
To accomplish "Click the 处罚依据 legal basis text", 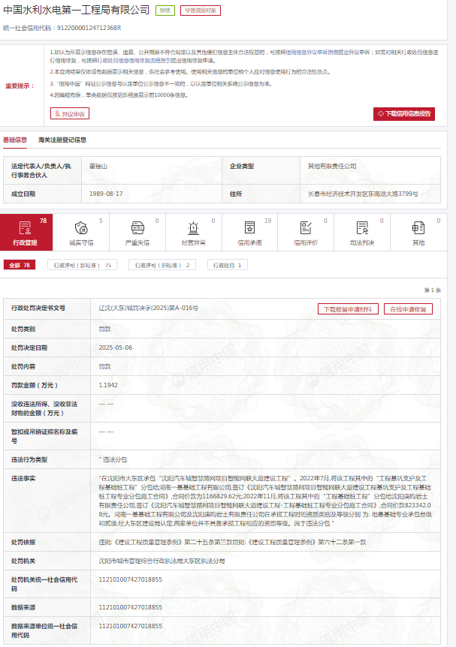I will point(233,542).
